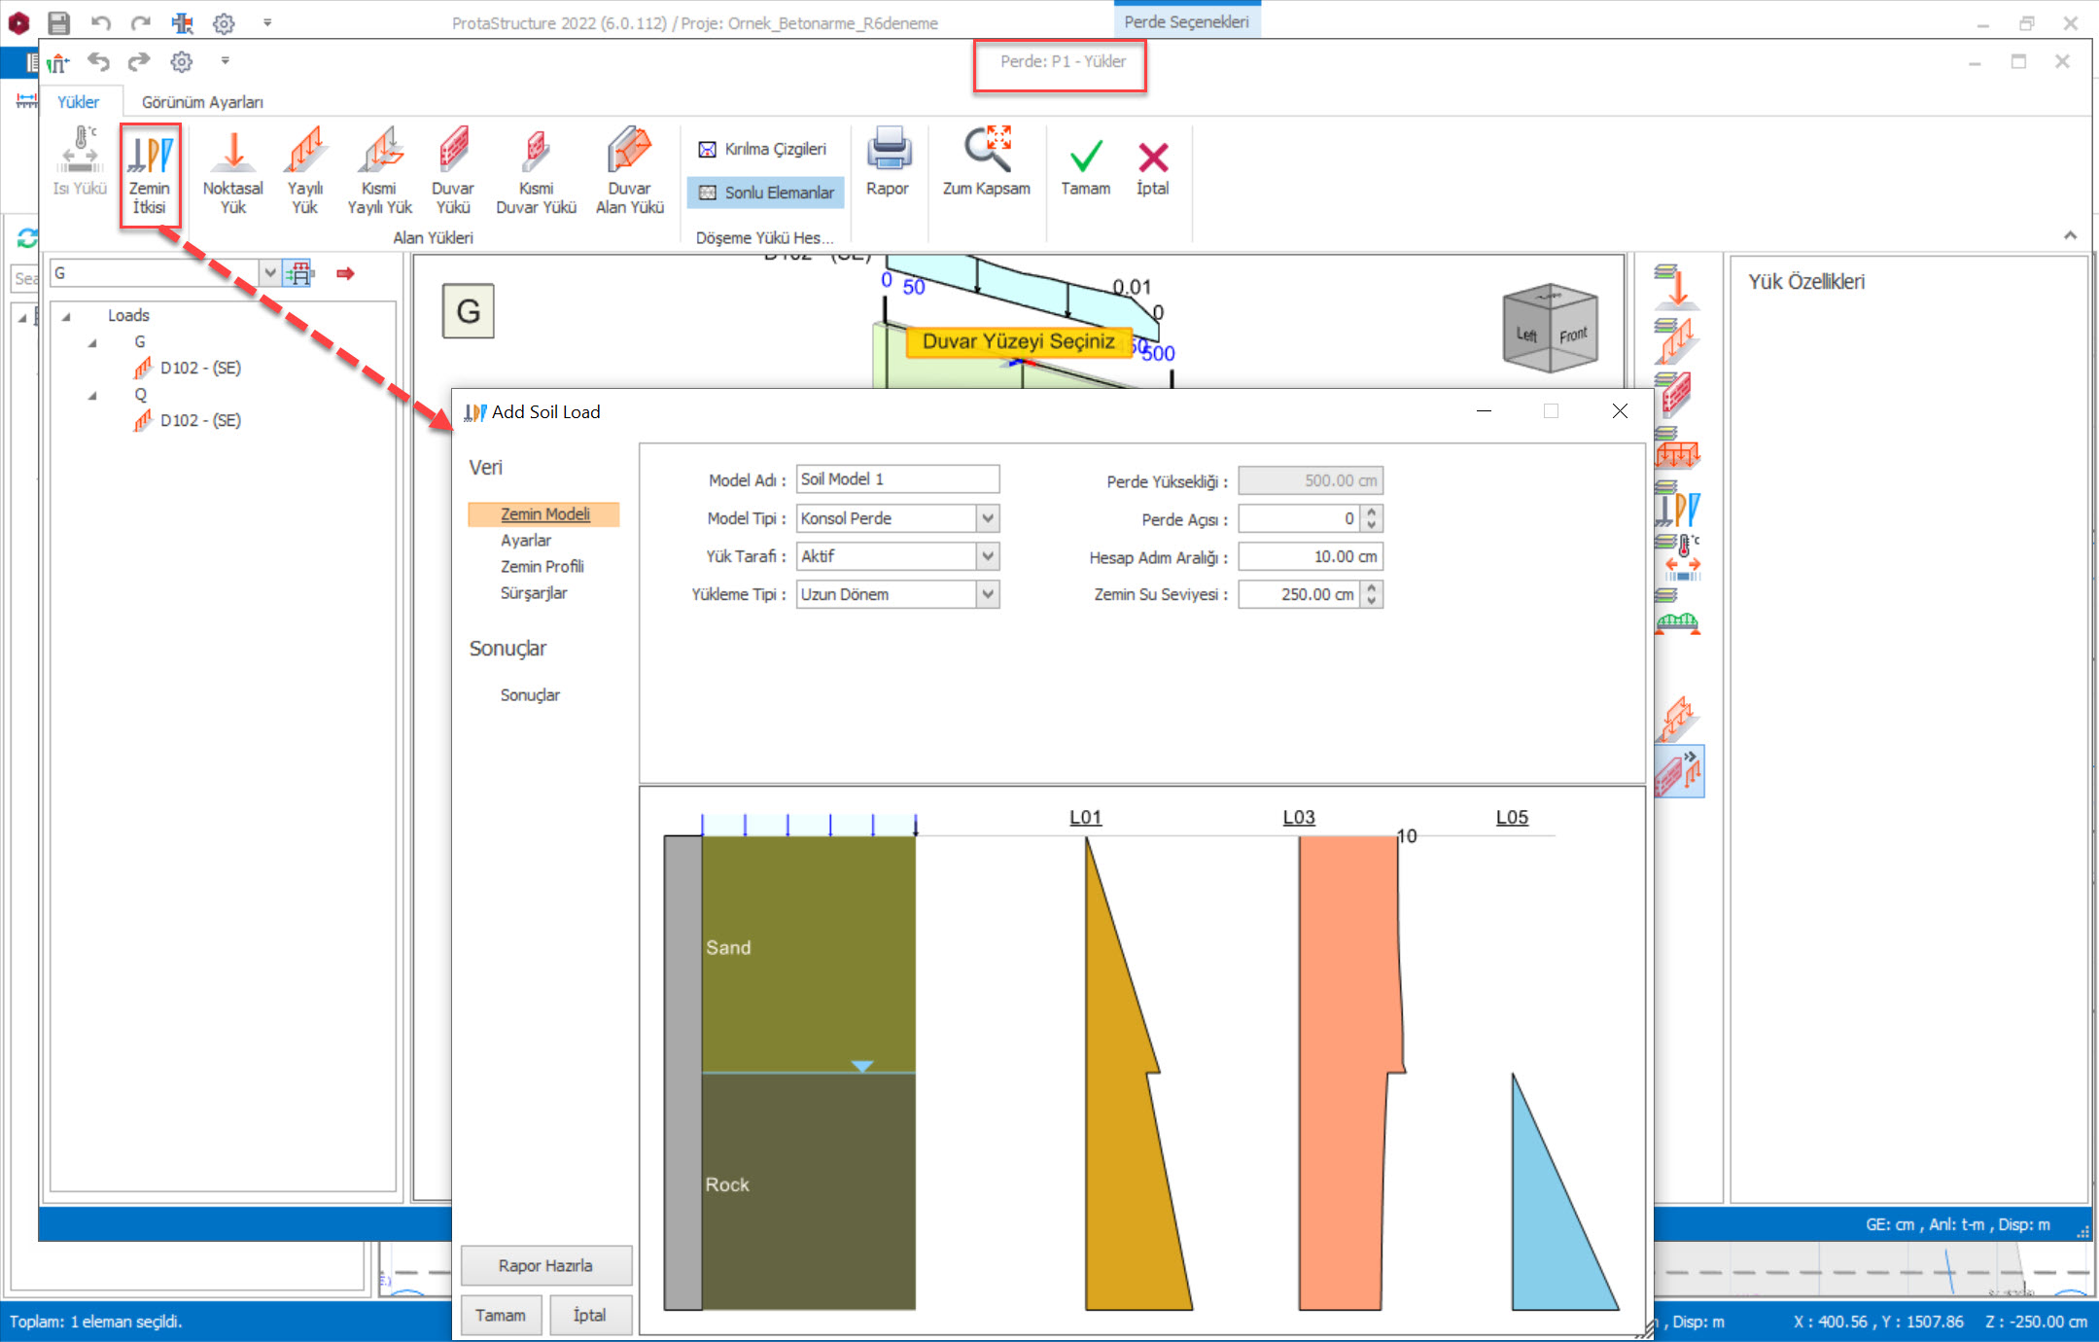Edit the Perde Açısı value field
Image resolution: width=2099 pixels, height=1342 pixels.
pos(1300,519)
